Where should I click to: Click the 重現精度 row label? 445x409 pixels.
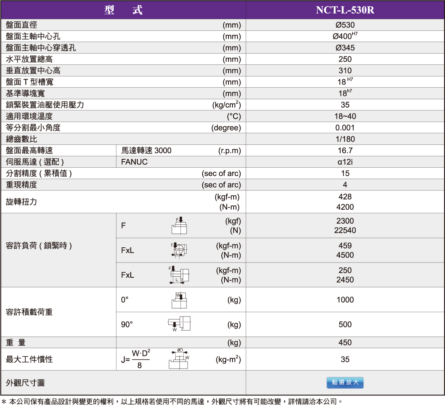[22, 185]
